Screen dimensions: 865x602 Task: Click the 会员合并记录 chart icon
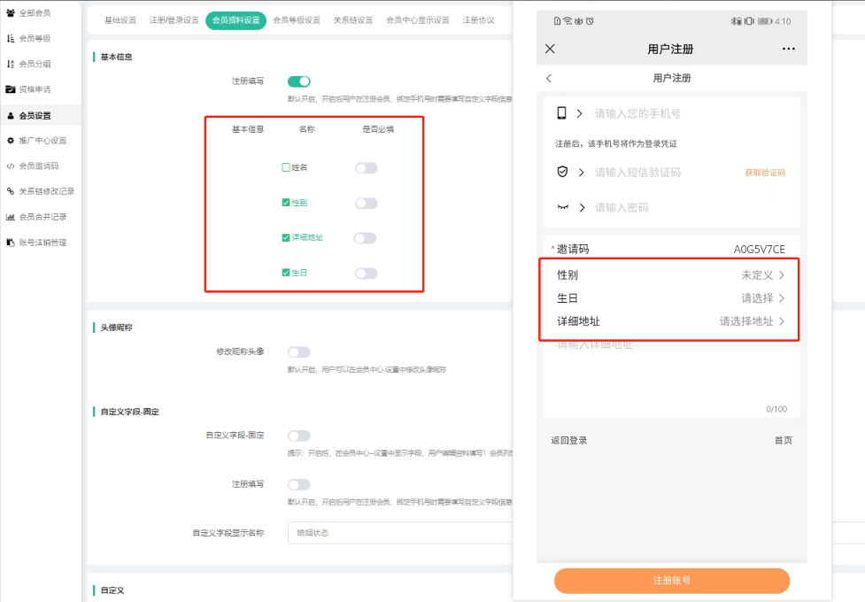pos(11,217)
